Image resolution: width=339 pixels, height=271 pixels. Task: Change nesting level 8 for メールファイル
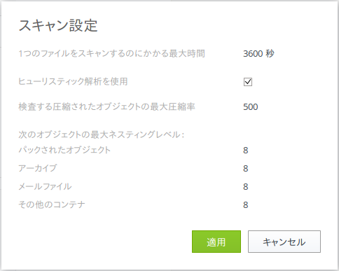tap(245, 187)
